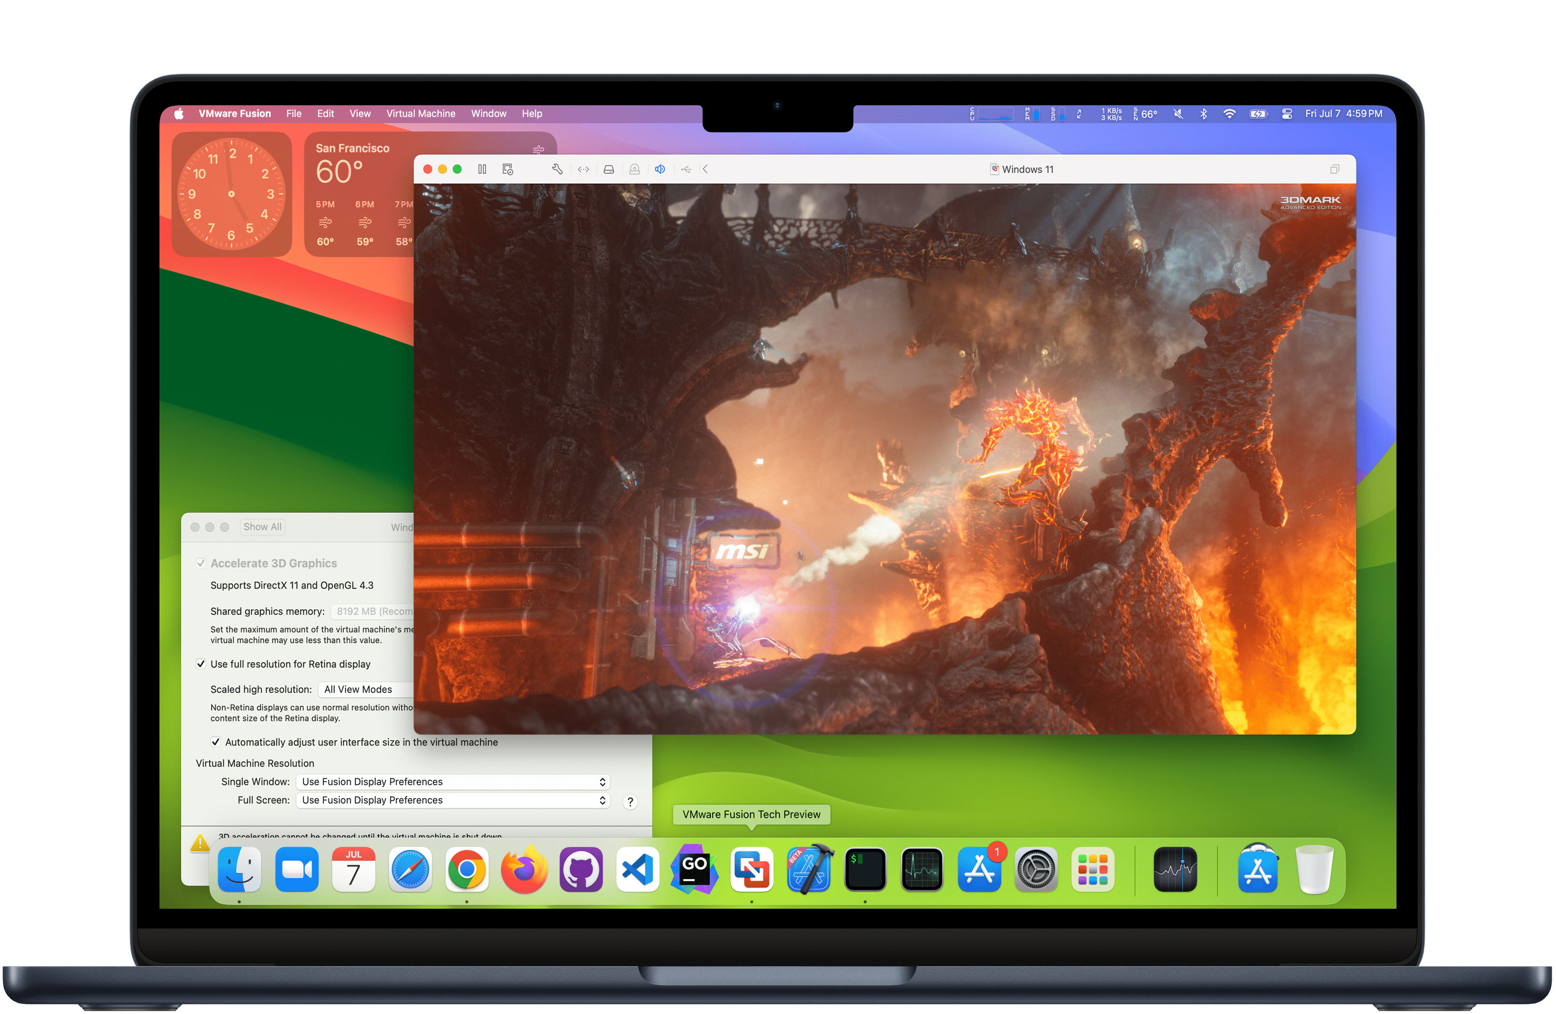The height and width of the screenshot is (1014, 1556).
Task: Launch Zoom from the Dock
Action: pyautogui.click(x=297, y=870)
